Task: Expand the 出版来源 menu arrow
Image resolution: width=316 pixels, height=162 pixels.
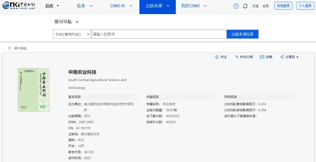Action: [x=168, y=6]
